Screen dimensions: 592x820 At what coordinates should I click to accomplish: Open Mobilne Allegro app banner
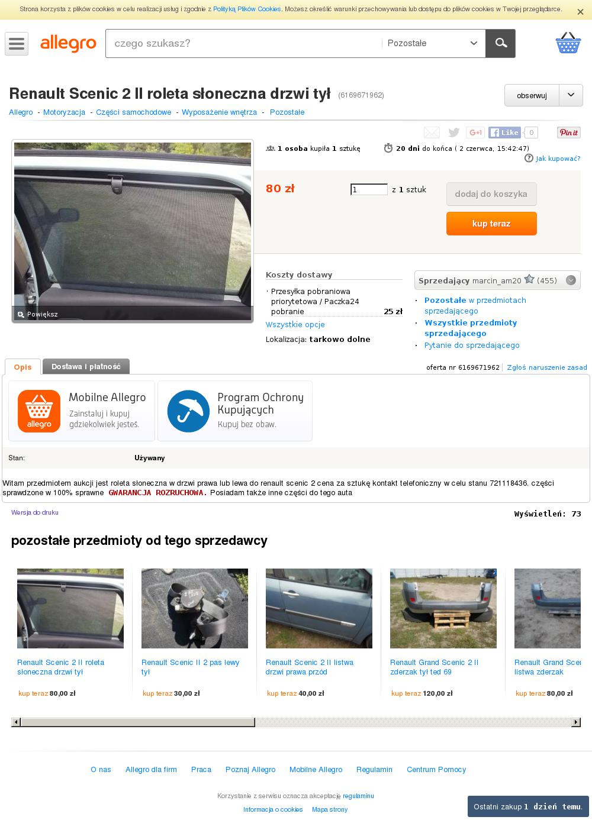click(82, 411)
